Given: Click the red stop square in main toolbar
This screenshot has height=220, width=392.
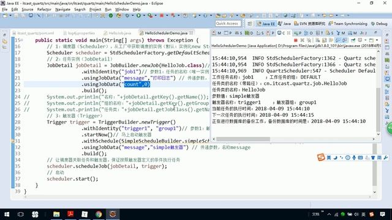Looking at the screenshot, I should (x=162, y=15).
